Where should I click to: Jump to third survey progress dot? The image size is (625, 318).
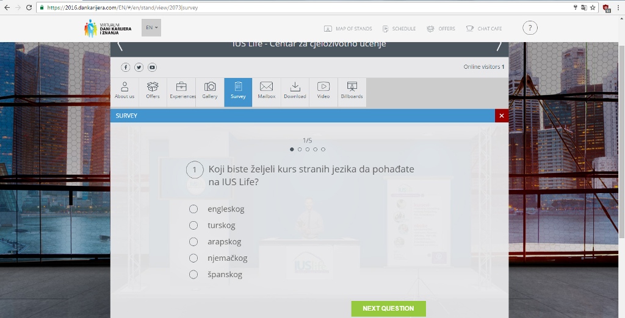click(x=308, y=149)
